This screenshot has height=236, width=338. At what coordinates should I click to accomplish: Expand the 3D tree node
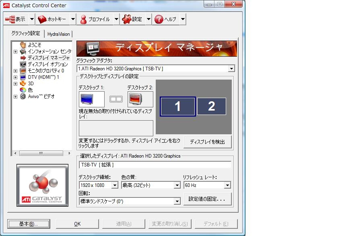[15, 84]
